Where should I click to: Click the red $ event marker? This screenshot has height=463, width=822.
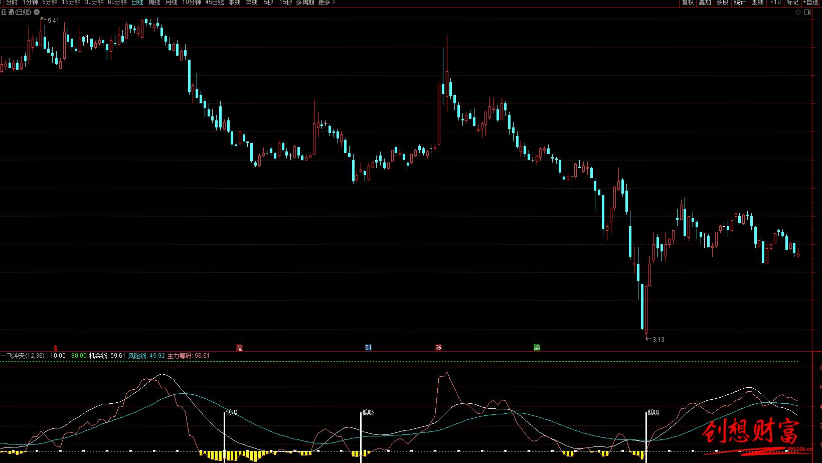[x=55, y=348]
